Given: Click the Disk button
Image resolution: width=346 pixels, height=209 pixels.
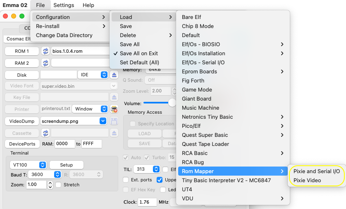Looking at the screenshot, I should [22, 75].
